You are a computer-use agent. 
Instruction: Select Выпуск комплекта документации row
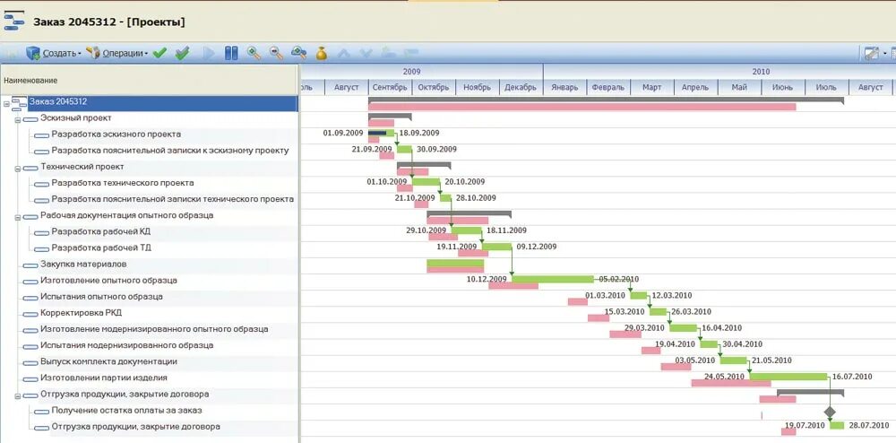pos(108,361)
